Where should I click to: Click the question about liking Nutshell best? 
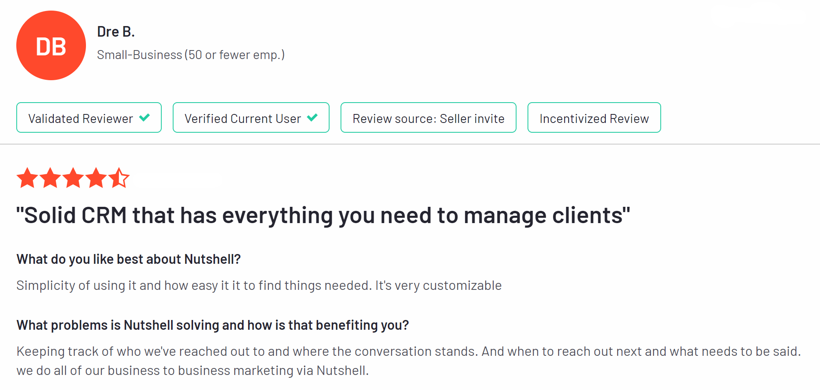coord(128,259)
